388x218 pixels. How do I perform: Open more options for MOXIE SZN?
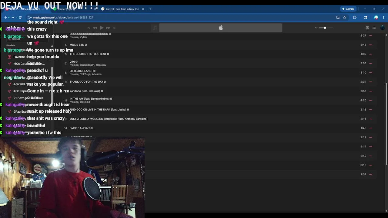(370, 45)
